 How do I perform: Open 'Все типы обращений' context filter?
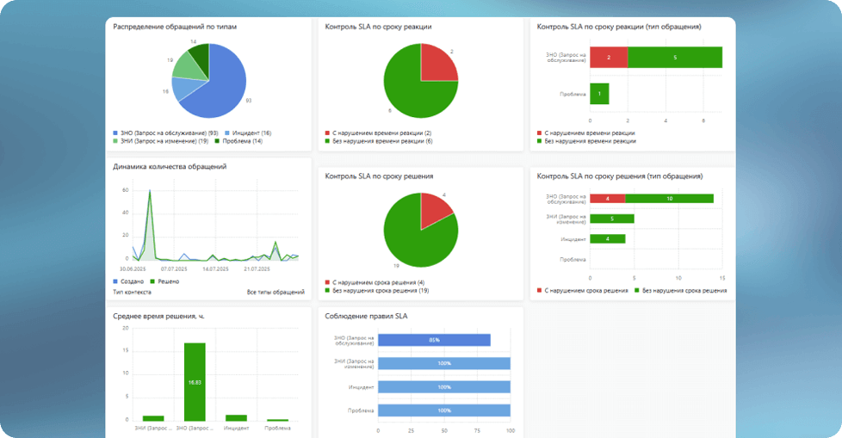click(275, 293)
